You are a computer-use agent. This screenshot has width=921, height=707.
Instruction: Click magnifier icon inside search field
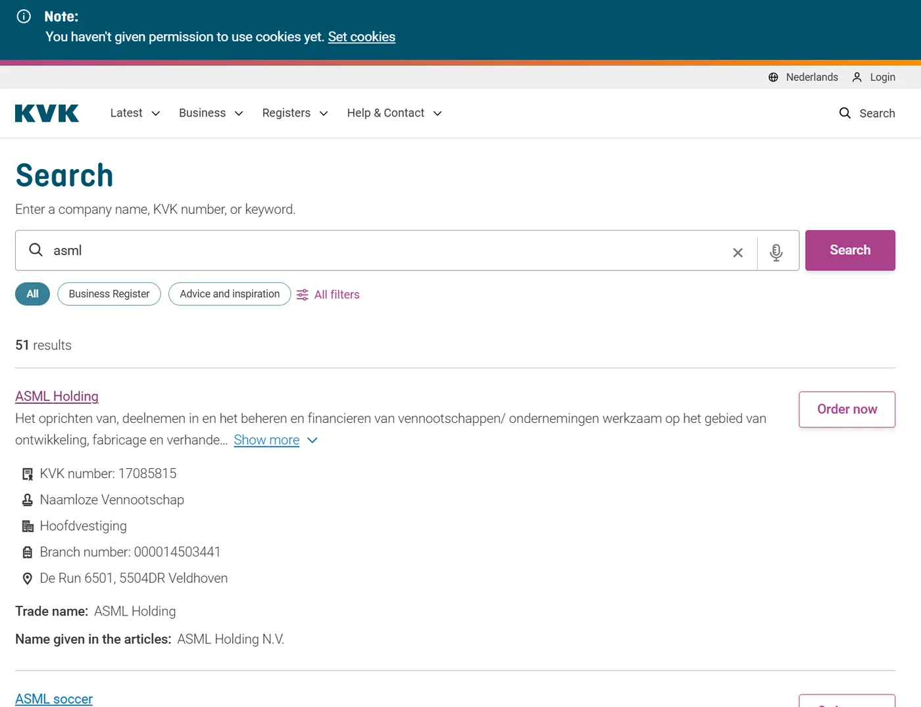[x=36, y=250]
